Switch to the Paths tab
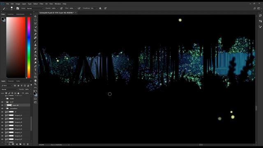 [18, 81]
